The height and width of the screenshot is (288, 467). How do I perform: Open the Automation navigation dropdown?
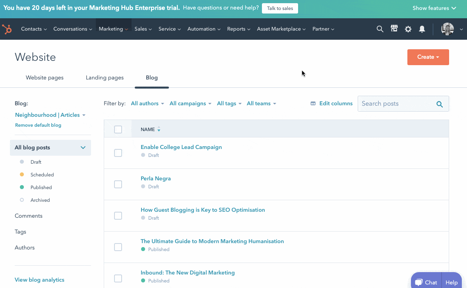(x=204, y=29)
